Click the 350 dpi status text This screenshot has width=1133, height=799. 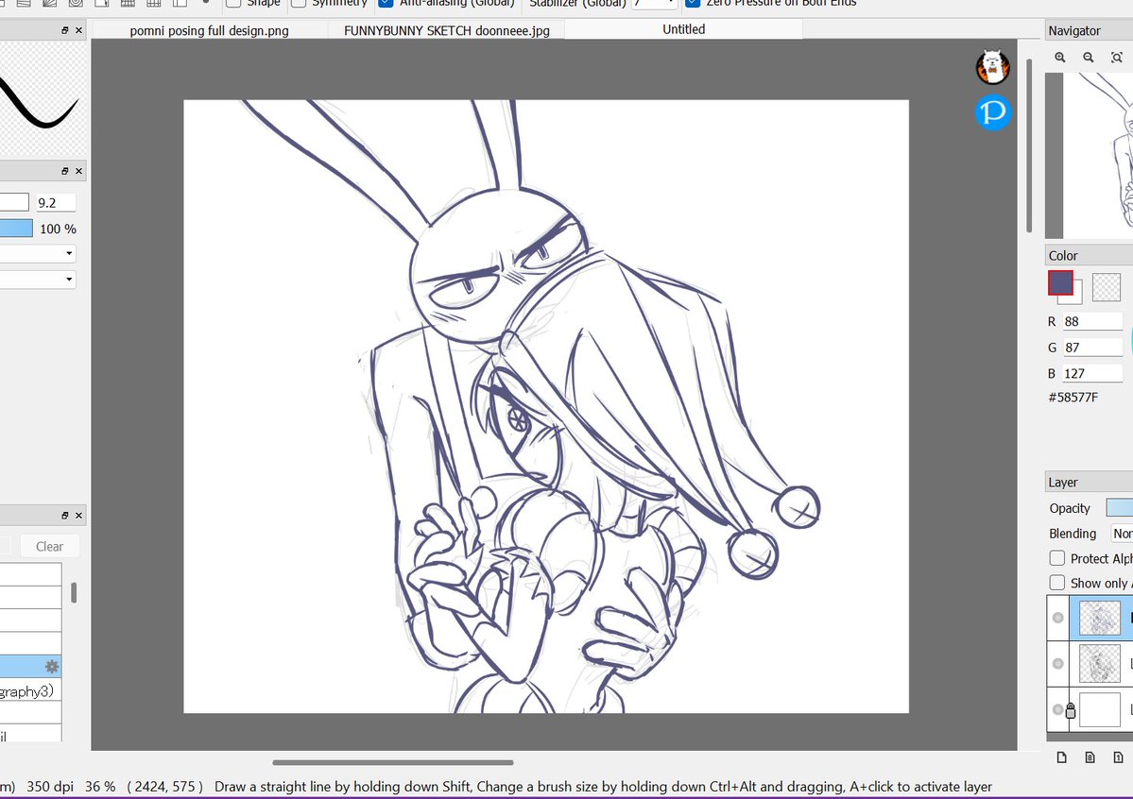coord(50,786)
